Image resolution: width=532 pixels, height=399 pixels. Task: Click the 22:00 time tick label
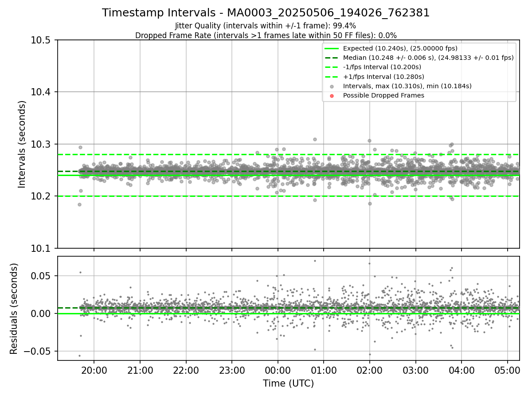click(186, 370)
